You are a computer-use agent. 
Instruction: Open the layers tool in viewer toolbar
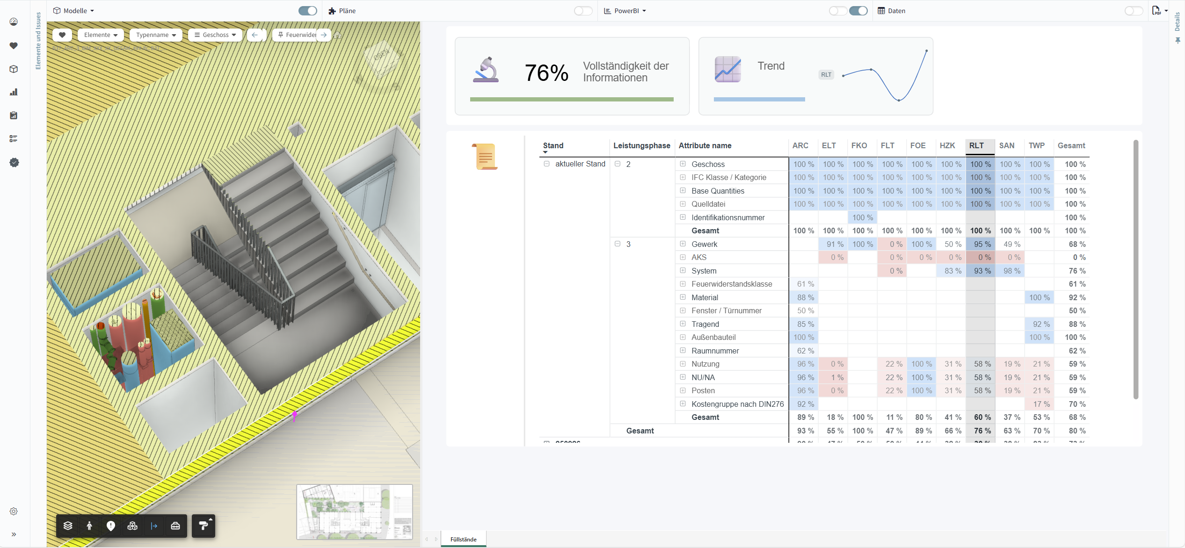click(x=68, y=526)
